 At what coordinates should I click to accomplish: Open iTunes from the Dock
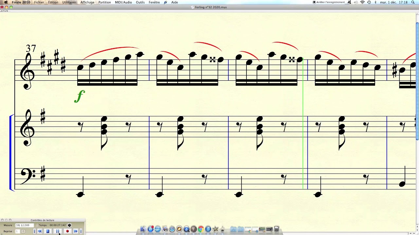(x=208, y=229)
